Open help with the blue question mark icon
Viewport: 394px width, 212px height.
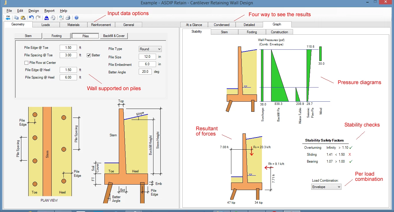[76, 18]
